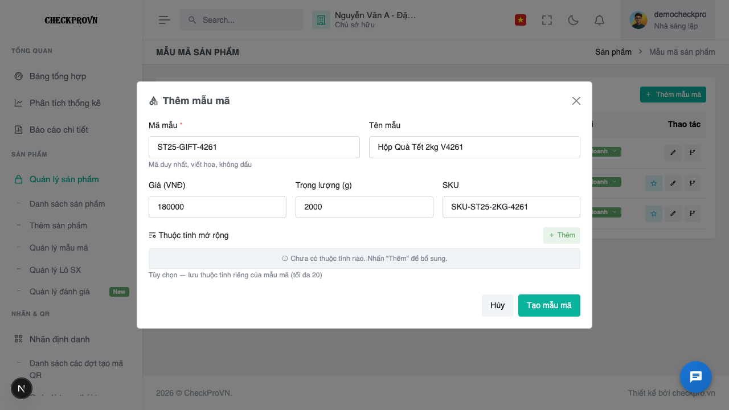Image resolution: width=729 pixels, height=410 pixels.
Task: Click the Bảng tổng hợp dashboard icon
Action: (x=18, y=76)
